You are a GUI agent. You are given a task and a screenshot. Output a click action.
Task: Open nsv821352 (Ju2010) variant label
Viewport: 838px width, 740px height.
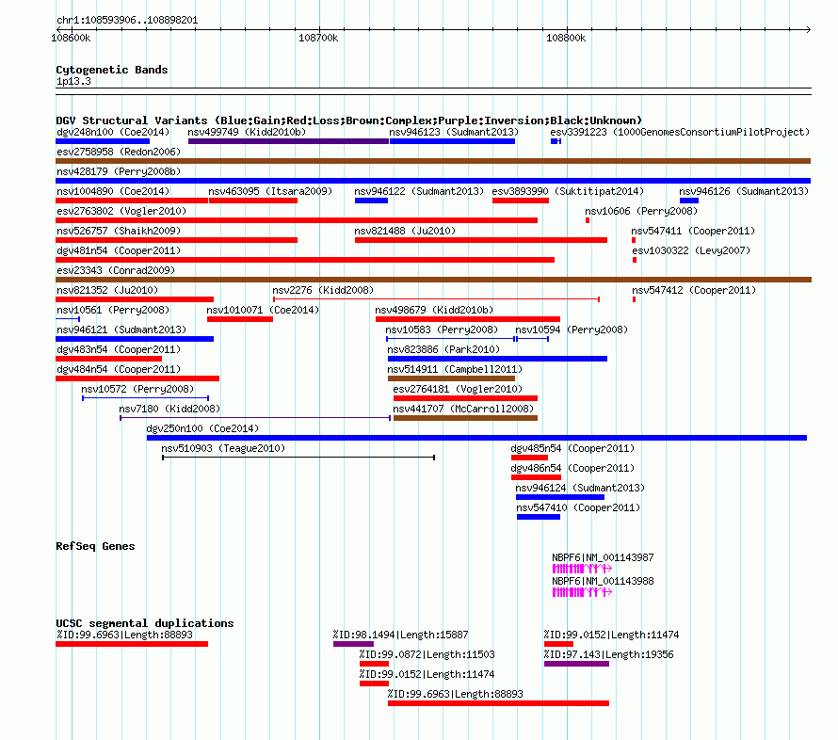(x=107, y=290)
